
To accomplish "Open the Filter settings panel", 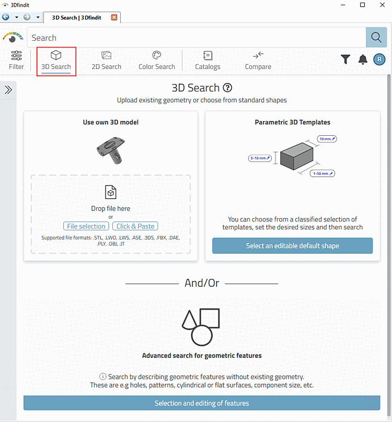I will click(16, 60).
